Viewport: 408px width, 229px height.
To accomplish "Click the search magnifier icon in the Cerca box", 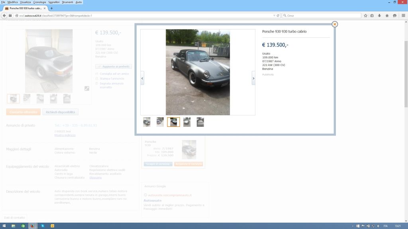I will 284,16.
